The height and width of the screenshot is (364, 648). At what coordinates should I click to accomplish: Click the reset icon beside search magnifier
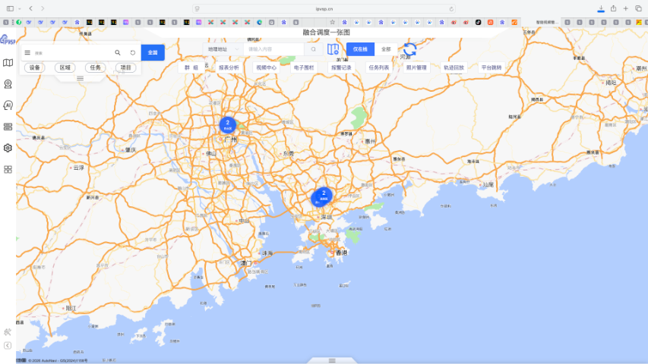tap(133, 53)
